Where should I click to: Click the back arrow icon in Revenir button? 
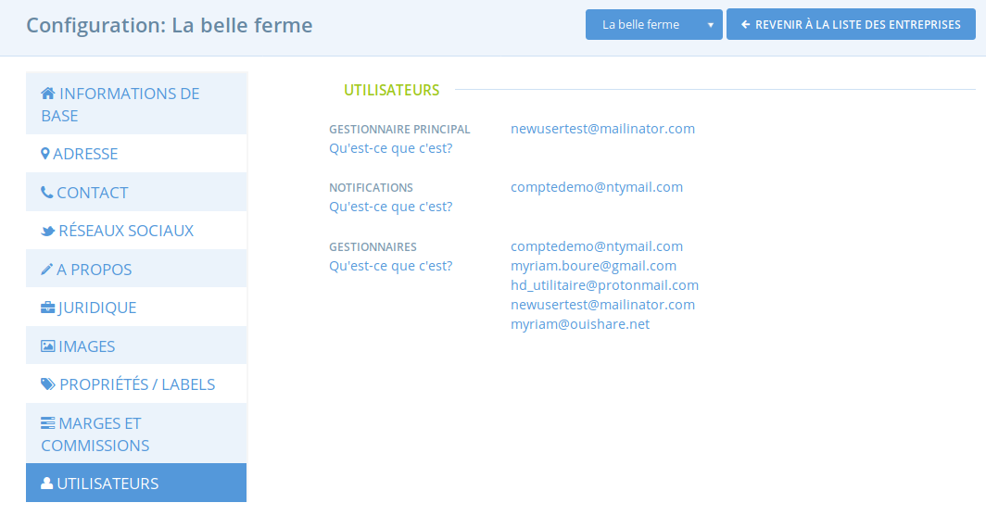point(746,24)
